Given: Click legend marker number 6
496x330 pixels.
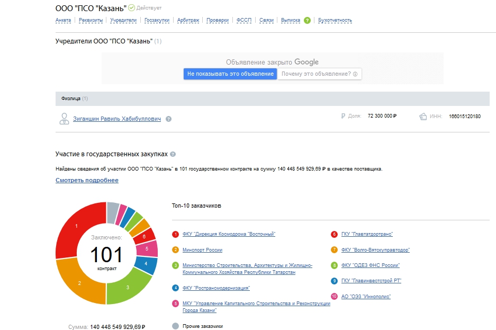Looking at the screenshot, I should tap(334, 234).
